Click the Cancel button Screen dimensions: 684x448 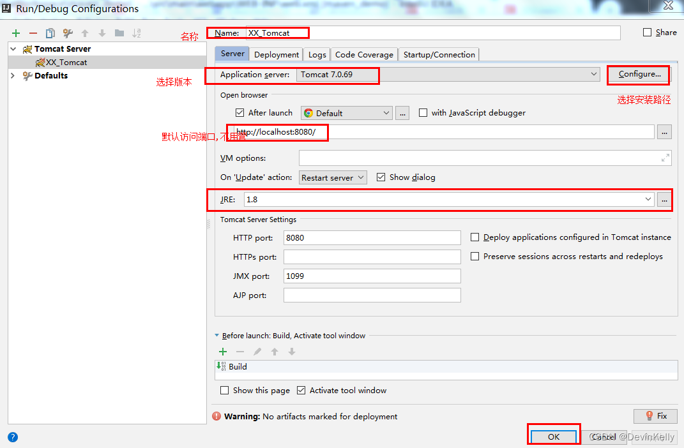point(604,437)
